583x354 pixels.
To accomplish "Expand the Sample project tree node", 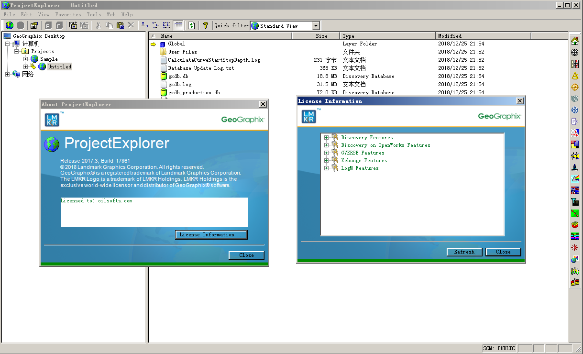I will pos(26,59).
